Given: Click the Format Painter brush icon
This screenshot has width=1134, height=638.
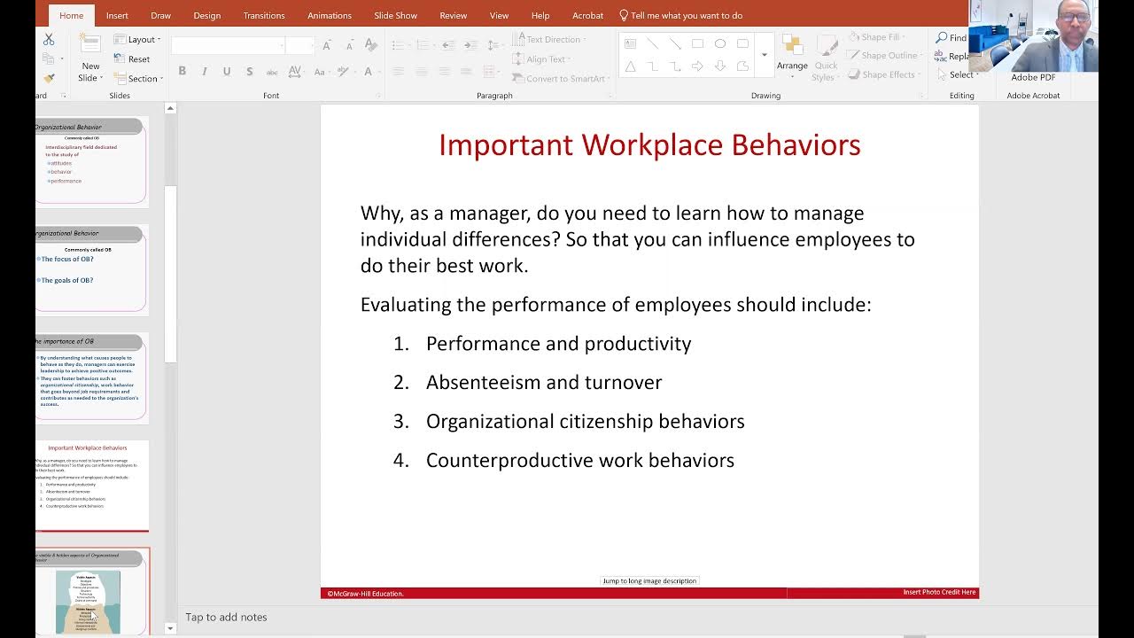Looking at the screenshot, I should 49,78.
